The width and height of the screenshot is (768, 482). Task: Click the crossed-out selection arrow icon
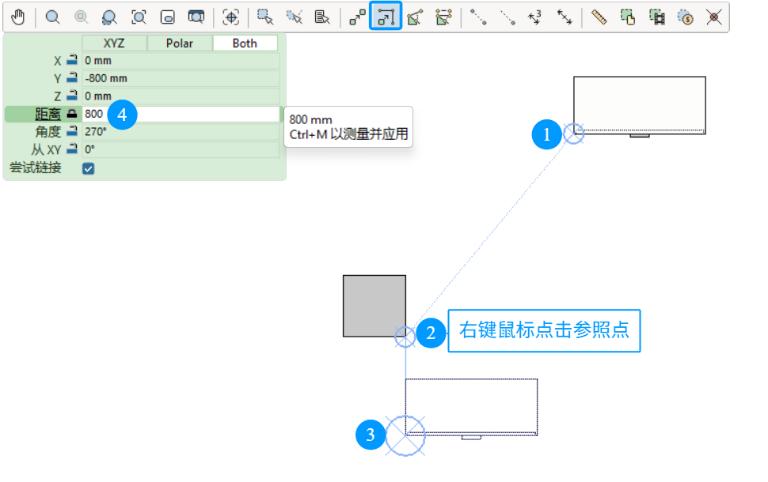[x=294, y=17]
